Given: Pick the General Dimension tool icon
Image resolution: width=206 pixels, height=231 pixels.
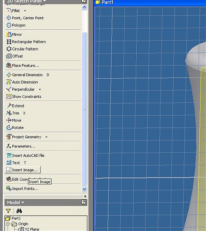Looking at the screenshot, I should point(9,75).
